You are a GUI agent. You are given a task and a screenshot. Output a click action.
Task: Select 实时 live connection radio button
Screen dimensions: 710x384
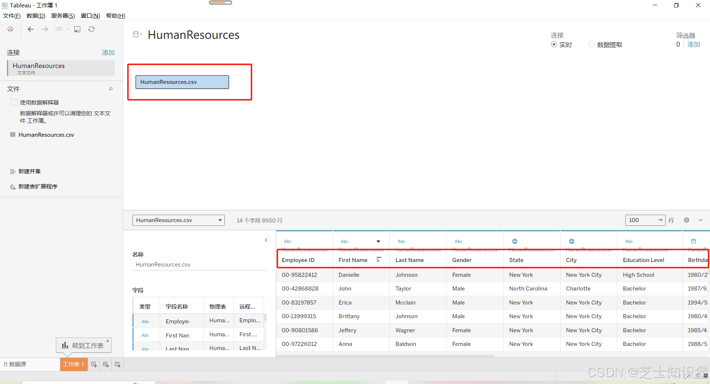(x=554, y=44)
